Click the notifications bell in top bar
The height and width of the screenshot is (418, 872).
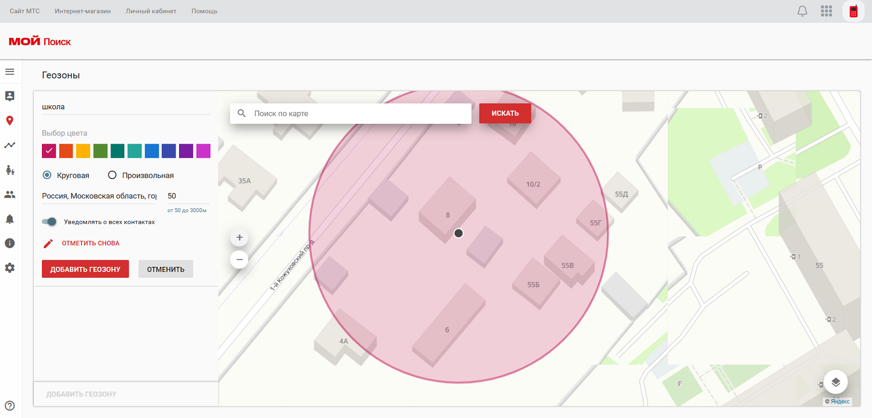[x=802, y=11]
